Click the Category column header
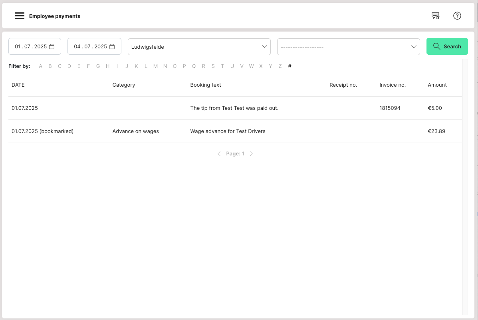 (x=123, y=85)
